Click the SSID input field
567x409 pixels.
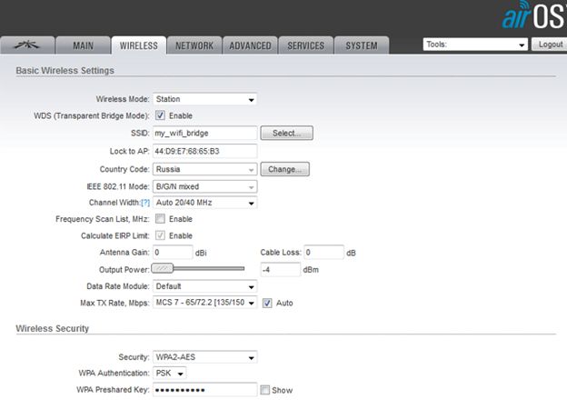tap(204, 133)
